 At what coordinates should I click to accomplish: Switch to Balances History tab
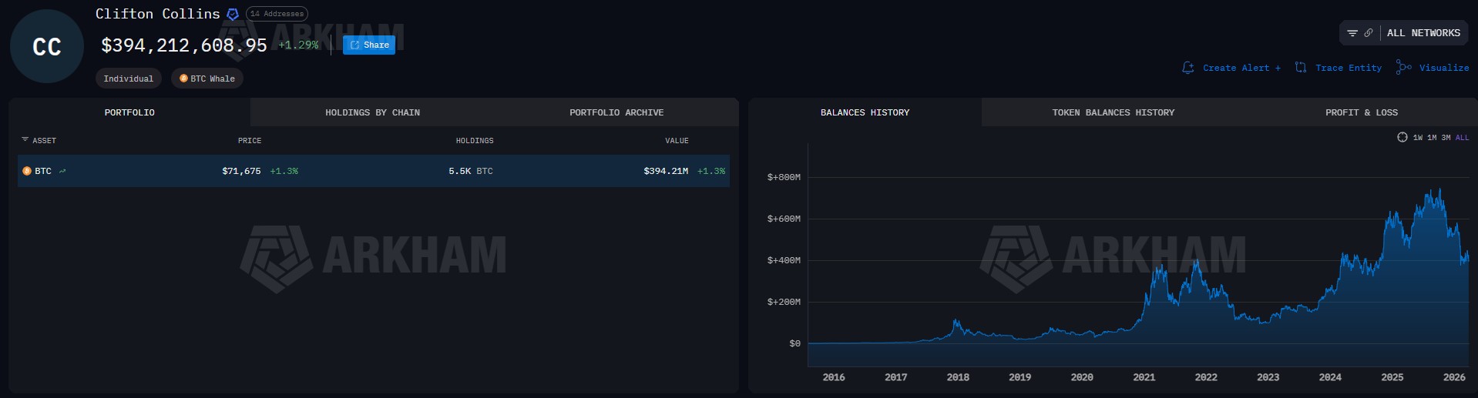865,112
